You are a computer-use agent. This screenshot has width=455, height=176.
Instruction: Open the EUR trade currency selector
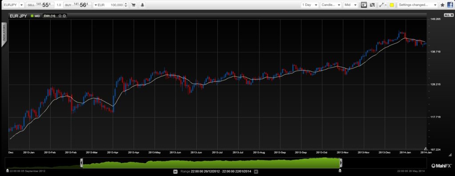(x=100, y=5)
